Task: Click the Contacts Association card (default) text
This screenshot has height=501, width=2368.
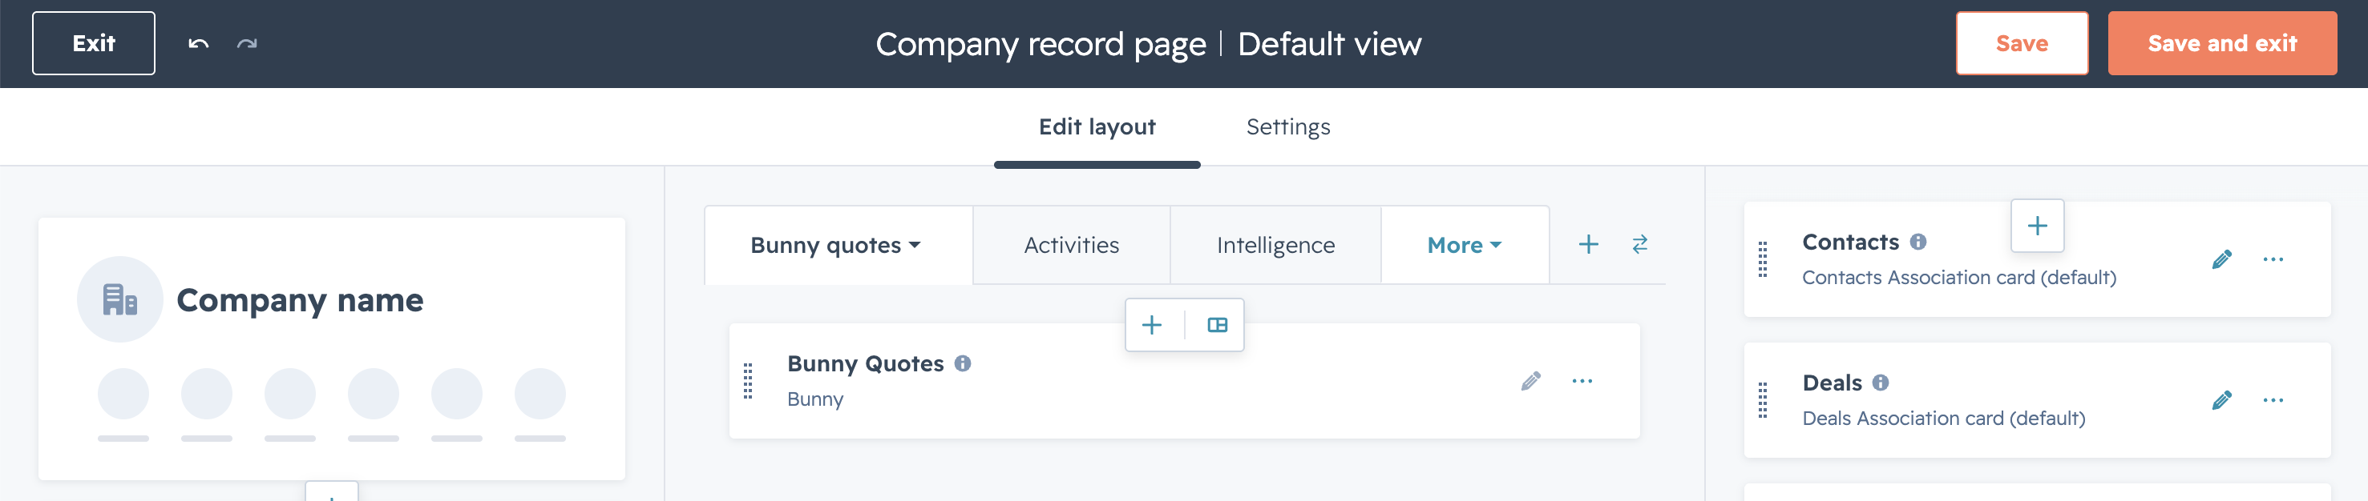Action: point(1959,277)
